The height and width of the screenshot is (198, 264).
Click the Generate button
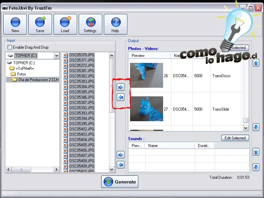[120, 182]
